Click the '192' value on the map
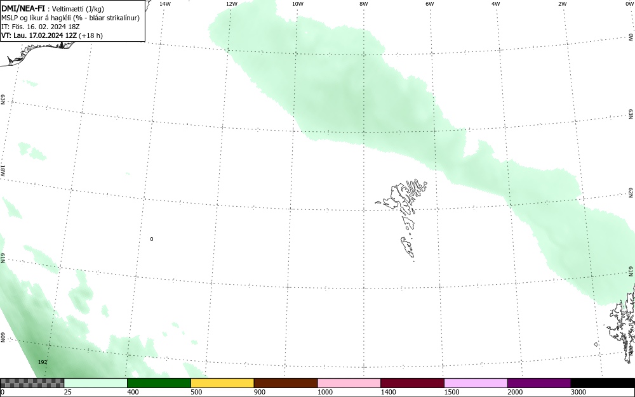Image resolution: width=635 pixels, height=397 pixels. 43,362
